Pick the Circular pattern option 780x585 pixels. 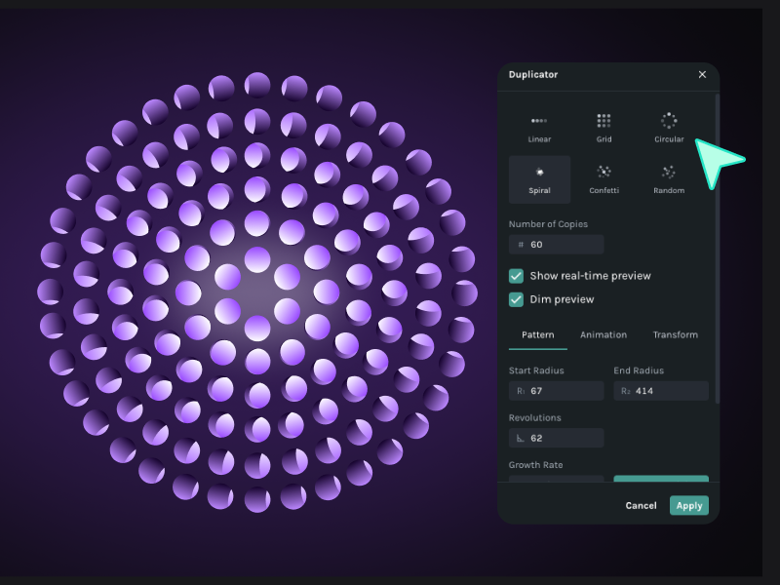669,128
